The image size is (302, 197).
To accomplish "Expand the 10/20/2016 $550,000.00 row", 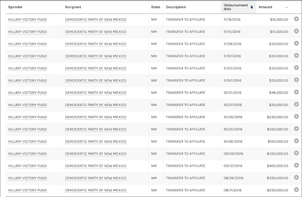I will point(296,129).
